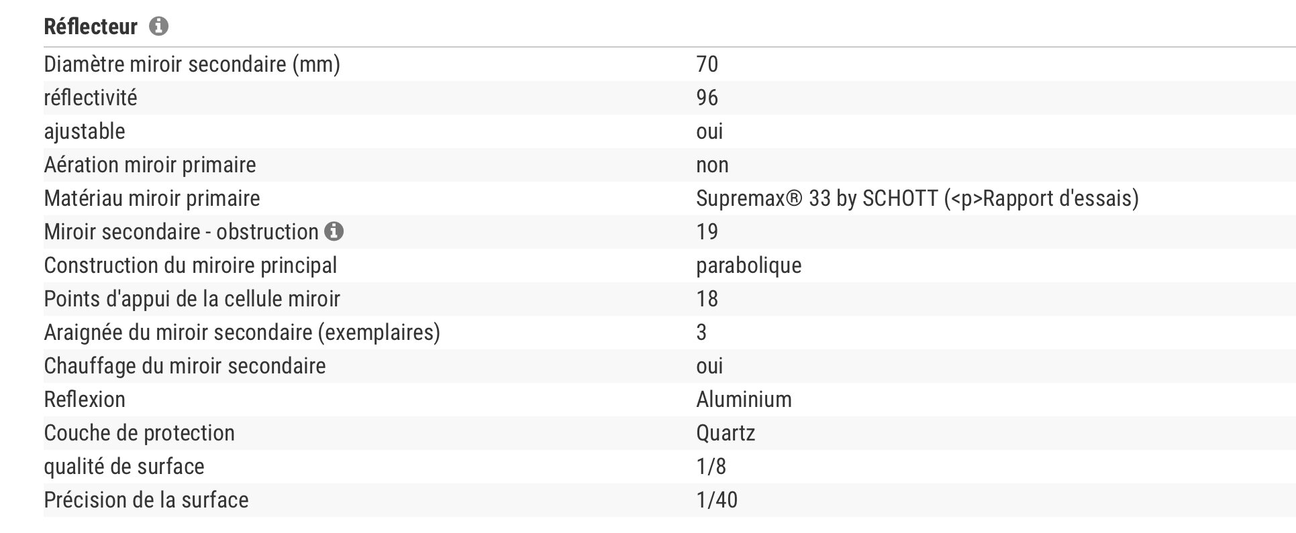Click the "Réflecteur" section heading

point(91,27)
